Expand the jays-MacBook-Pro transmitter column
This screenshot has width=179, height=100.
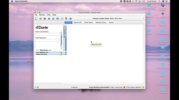64,25
